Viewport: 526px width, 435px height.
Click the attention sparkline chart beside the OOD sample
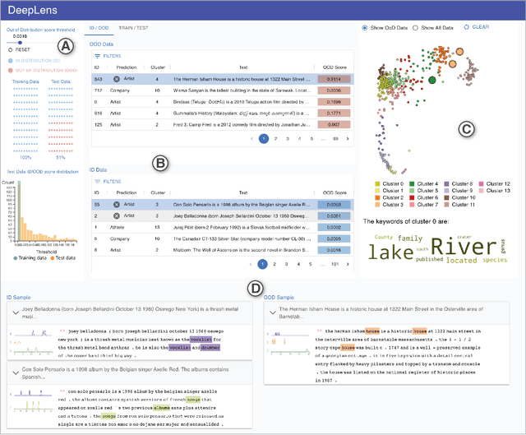tap(288, 342)
